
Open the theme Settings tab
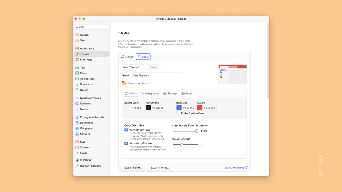click(170, 93)
